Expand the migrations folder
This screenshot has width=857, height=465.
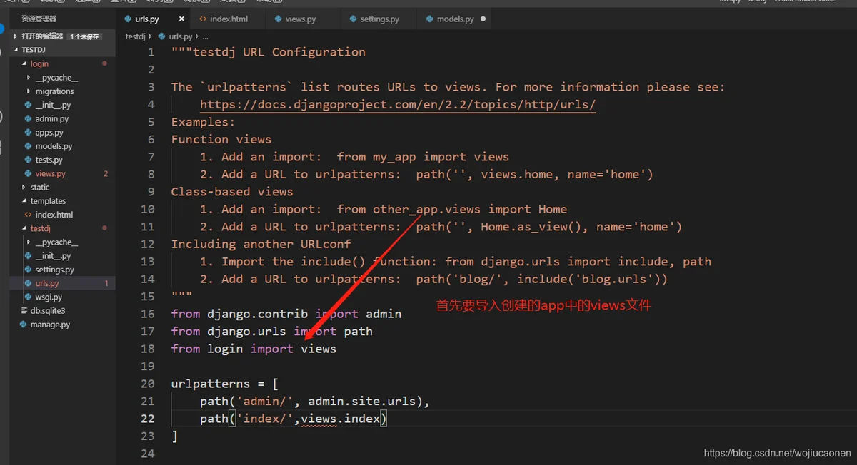(29, 91)
